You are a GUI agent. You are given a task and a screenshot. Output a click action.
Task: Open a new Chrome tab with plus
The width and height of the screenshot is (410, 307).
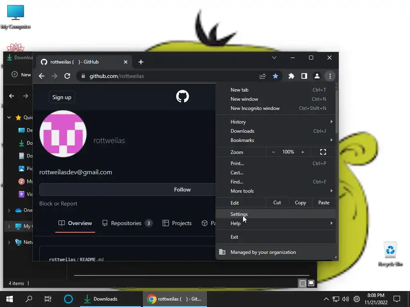(141, 62)
